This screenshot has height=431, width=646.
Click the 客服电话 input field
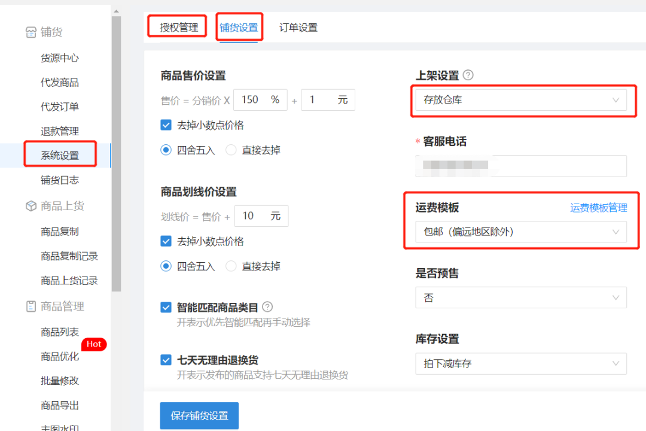click(x=521, y=166)
